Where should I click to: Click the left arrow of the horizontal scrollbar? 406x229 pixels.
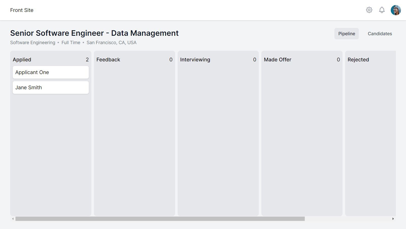tap(12, 218)
